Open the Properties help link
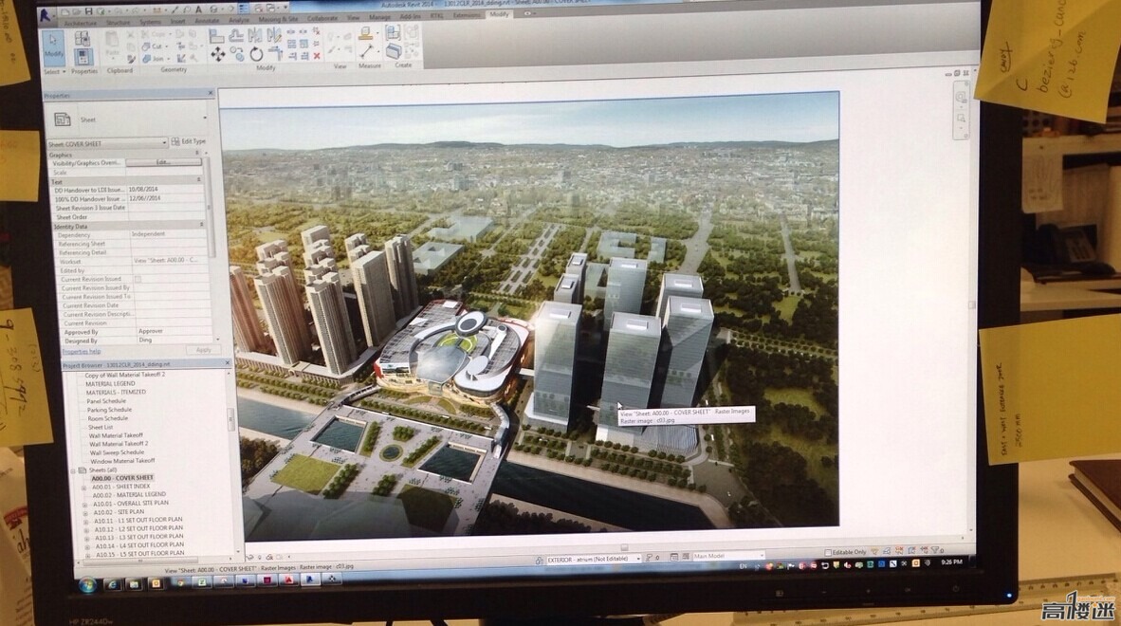This screenshot has width=1121, height=626. 81,352
